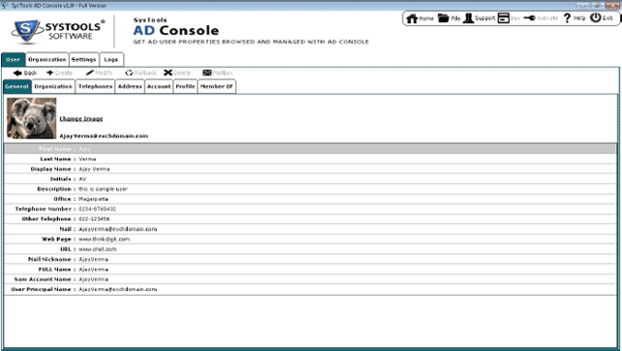Click the FULL Name value AjayVerma
This screenshot has height=351, width=622.
click(x=93, y=270)
